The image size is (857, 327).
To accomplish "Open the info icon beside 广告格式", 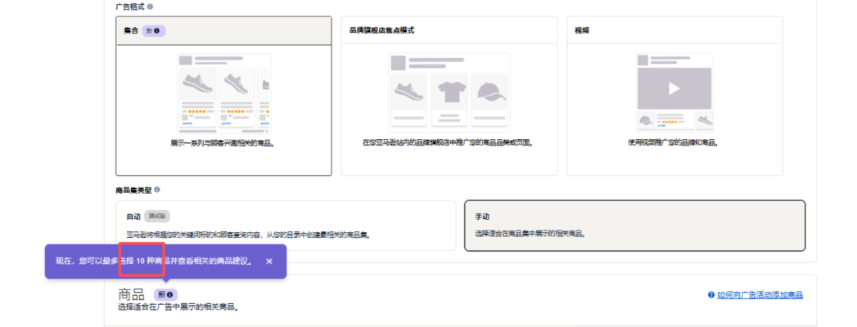I will [x=151, y=7].
